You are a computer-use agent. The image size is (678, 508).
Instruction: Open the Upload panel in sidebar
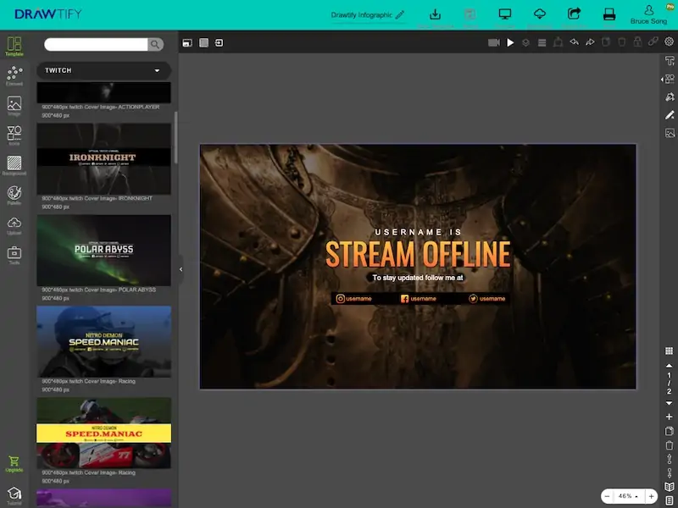point(14,225)
